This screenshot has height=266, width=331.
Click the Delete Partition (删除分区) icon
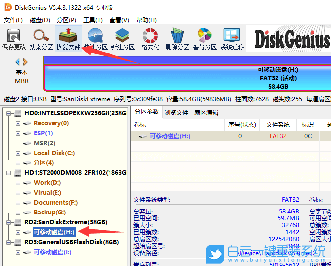(x=177, y=39)
